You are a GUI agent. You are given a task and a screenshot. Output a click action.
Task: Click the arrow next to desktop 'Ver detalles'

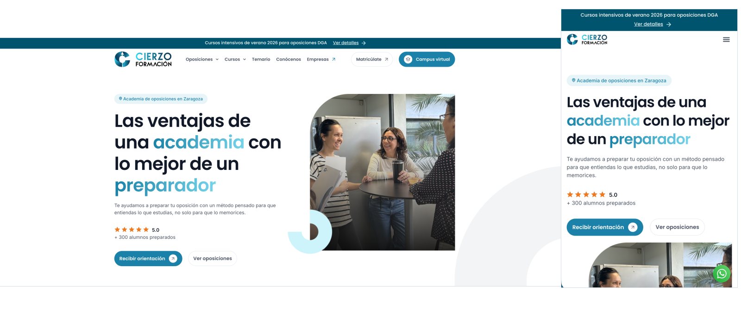(364, 43)
